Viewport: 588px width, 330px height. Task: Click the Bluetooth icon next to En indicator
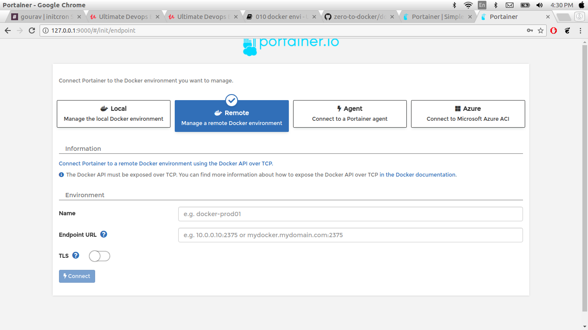tap(495, 5)
